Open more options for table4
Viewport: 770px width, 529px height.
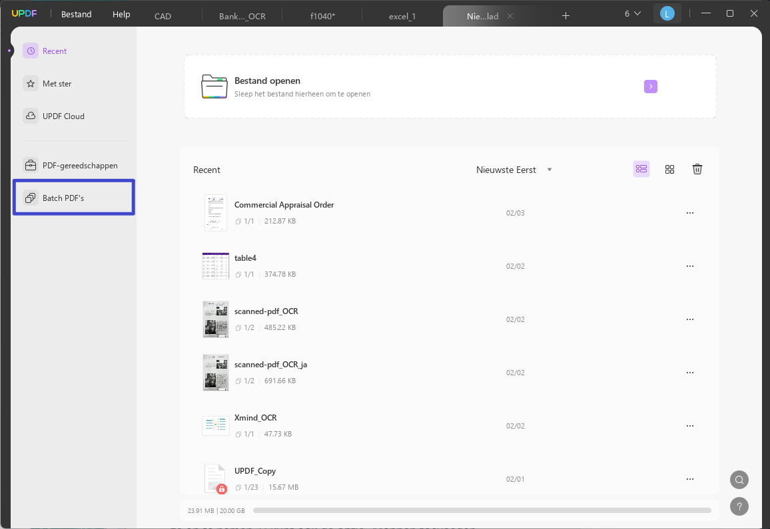tap(690, 266)
